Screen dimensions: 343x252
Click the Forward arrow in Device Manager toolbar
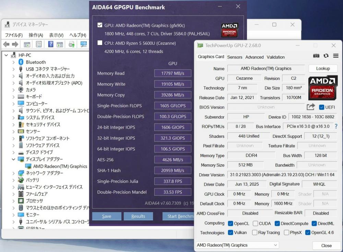click(x=15, y=44)
